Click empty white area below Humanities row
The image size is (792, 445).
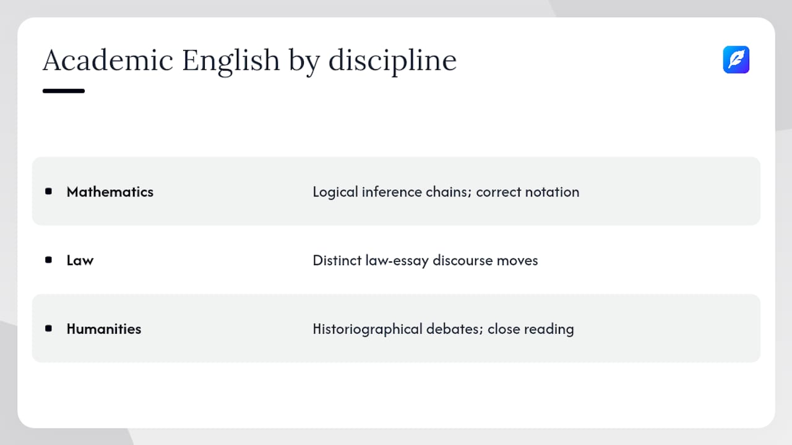pyautogui.click(x=396, y=394)
